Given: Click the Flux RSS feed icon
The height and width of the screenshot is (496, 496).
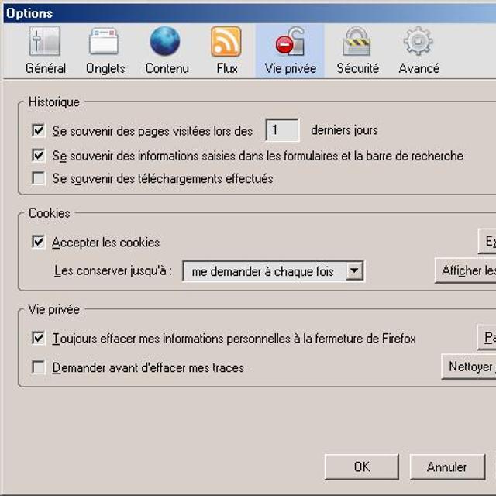Looking at the screenshot, I should tap(226, 42).
